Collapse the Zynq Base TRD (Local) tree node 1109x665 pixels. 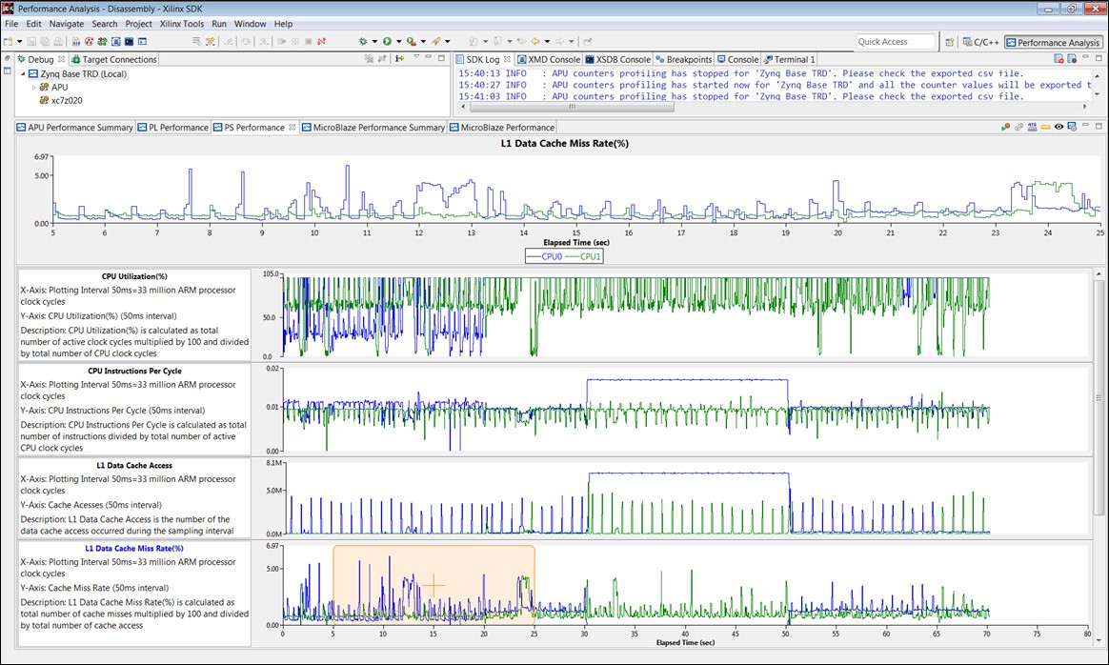[23, 73]
